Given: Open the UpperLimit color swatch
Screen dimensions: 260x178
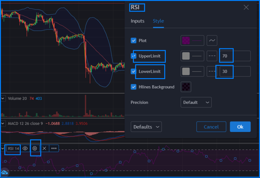Looking at the screenshot, I should click(192, 56).
